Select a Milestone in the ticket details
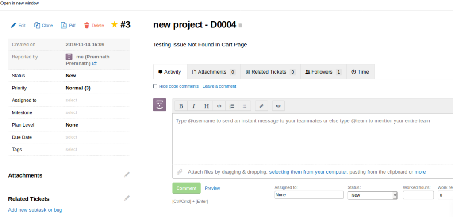453x217 pixels. tap(71, 112)
